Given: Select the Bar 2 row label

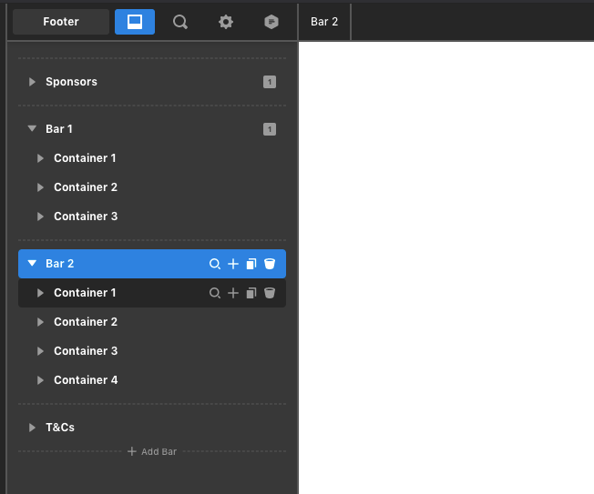Looking at the screenshot, I should [59, 264].
